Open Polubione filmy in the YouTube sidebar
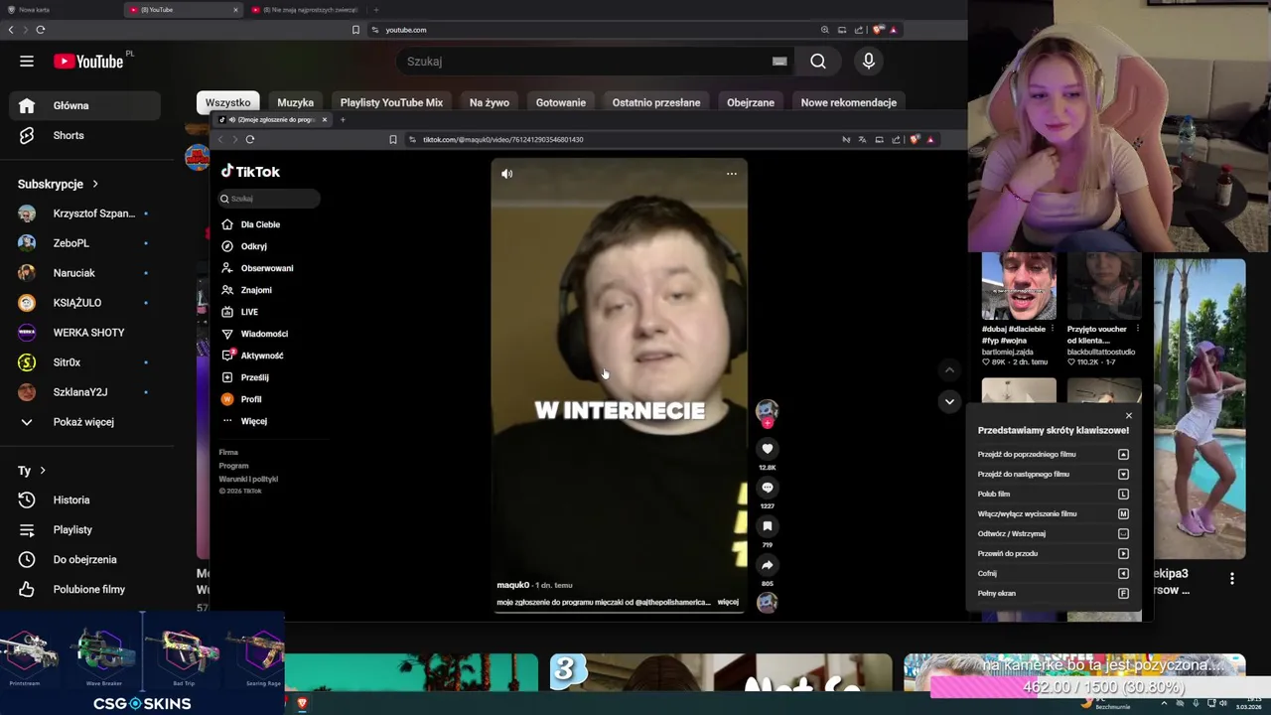The width and height of the screenshot is (1271, 715). (x=85, y=589)
